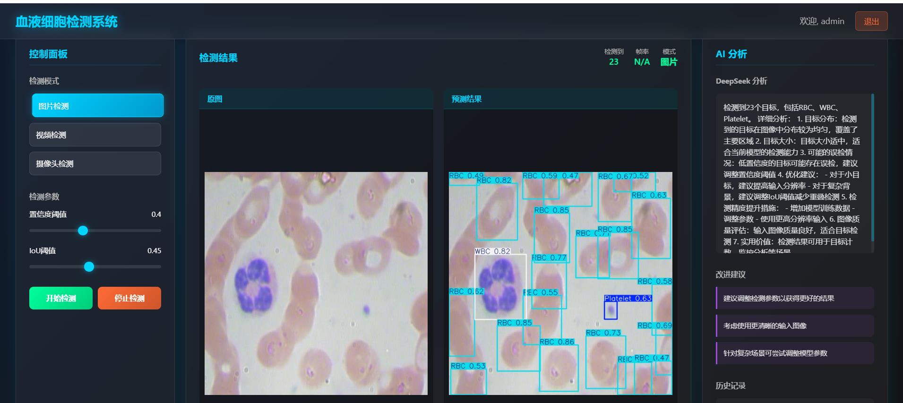Click the IoU阈值 value 0.45
Viewport: 903px width, 403px height.
pyautogui.click(x=154, y=251)
